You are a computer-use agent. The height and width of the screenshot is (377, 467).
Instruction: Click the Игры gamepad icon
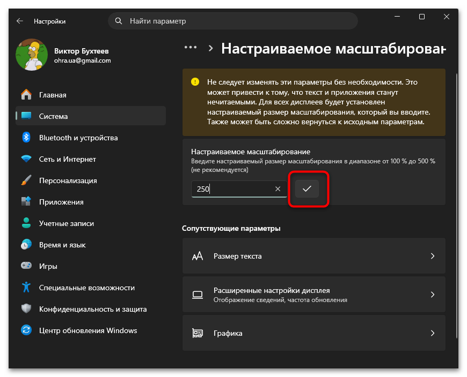coord(26,266)
